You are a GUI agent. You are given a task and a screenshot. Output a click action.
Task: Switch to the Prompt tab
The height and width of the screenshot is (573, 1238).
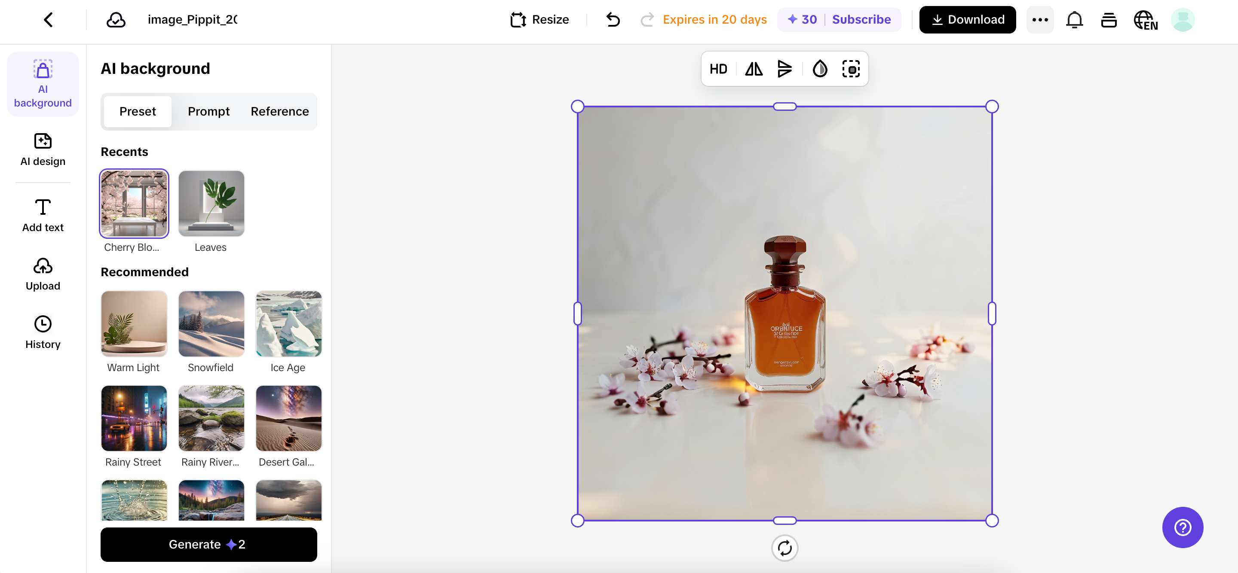point(208,111)
